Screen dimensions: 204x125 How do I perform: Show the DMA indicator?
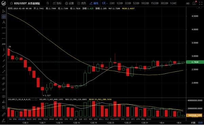coord(40,119)
